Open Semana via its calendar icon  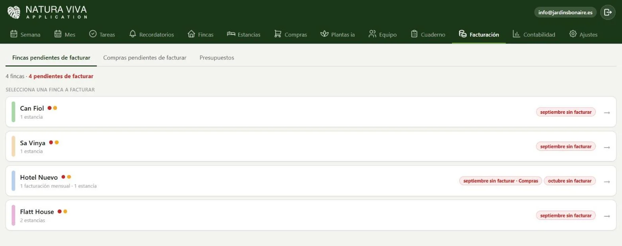pyautogui.click(x=14, y=34)
